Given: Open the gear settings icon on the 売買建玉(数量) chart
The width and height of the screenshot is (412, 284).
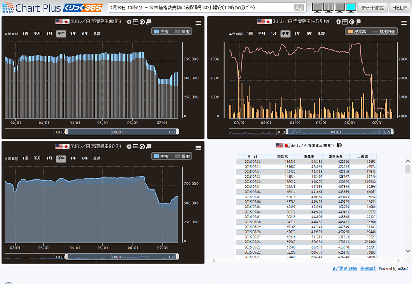Looking at the screenshot, I should coord(129,21).
